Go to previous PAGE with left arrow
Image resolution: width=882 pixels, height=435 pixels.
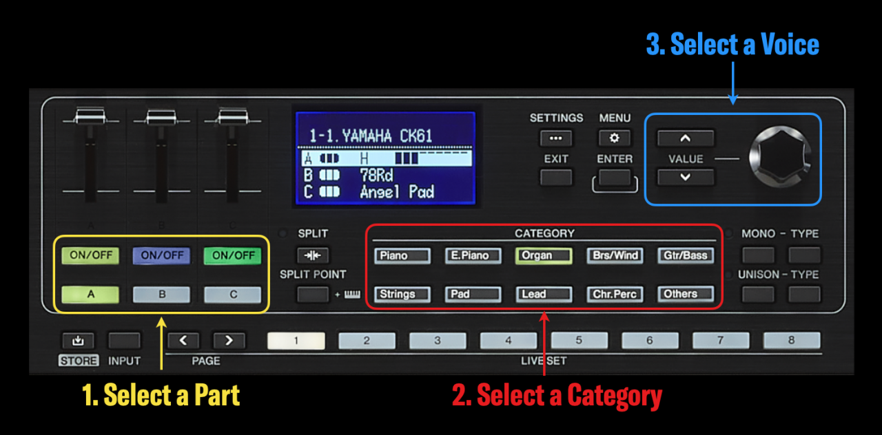(184, 340)
